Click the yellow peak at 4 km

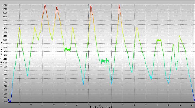coord(19,28)
